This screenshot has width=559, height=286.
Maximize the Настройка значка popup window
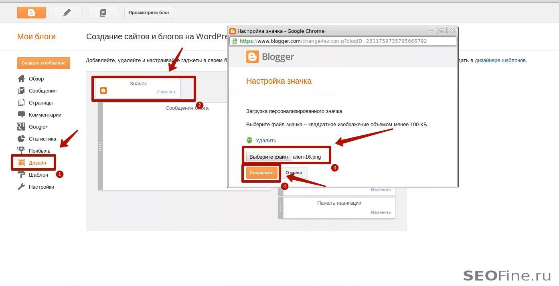(442, 30)
